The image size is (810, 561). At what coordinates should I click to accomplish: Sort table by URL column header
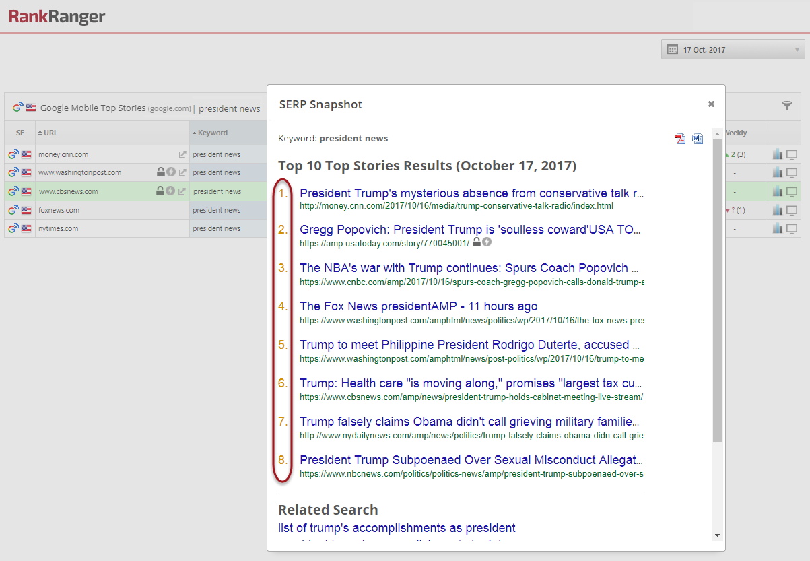[x=50, y=133]
